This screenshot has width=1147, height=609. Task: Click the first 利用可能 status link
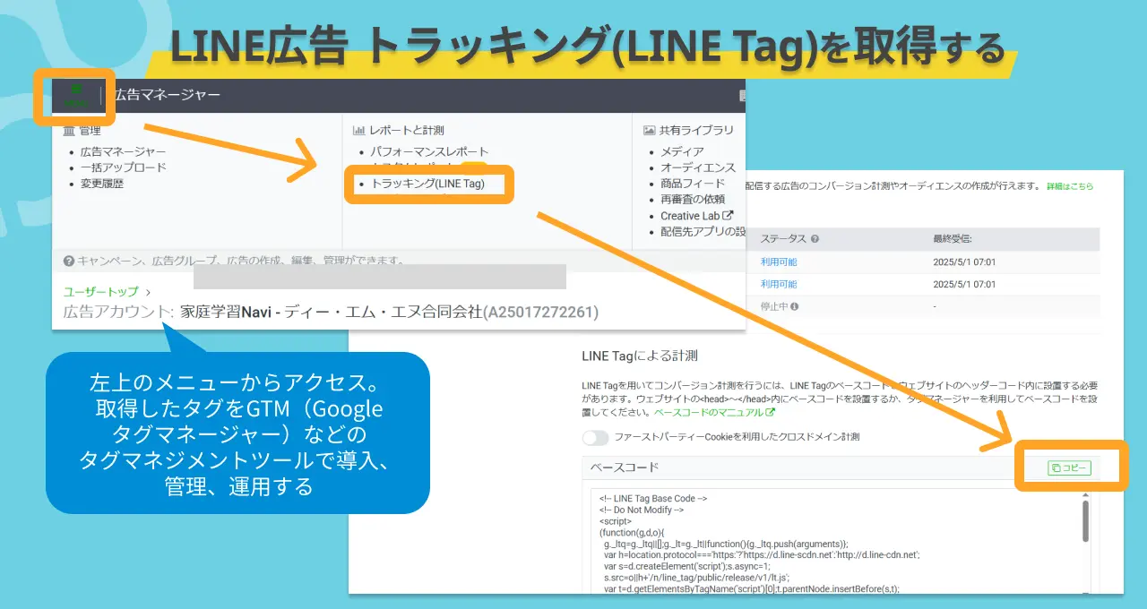click(x=779, y=262)
